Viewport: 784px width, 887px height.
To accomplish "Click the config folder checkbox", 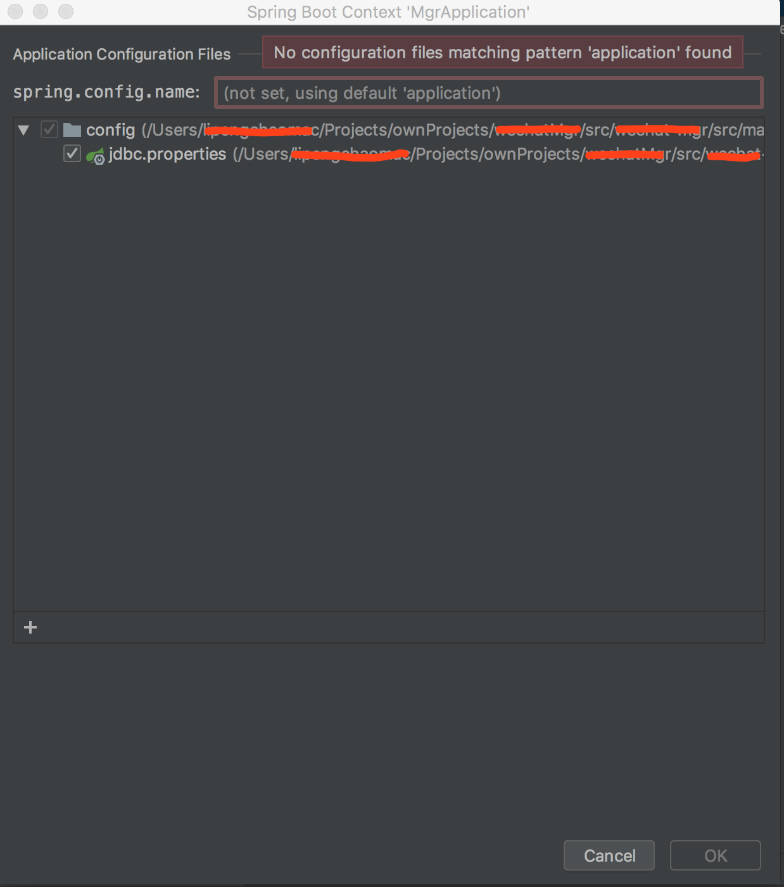I will coord(49,129).
